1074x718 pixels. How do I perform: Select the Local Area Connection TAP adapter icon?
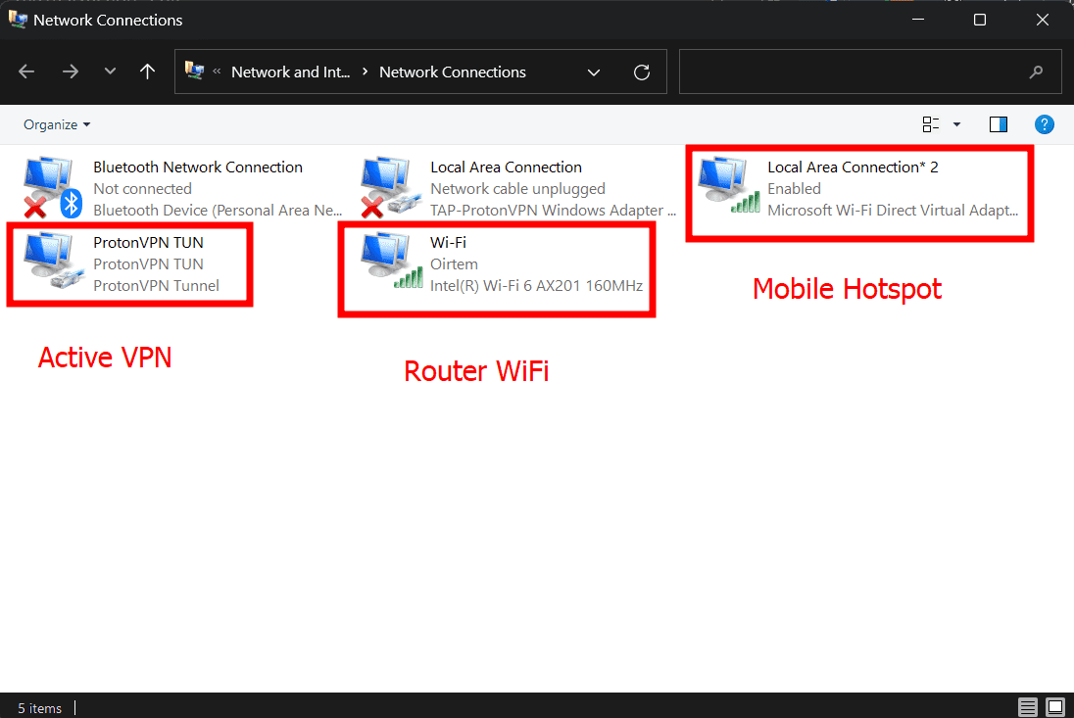click(389, 187)
